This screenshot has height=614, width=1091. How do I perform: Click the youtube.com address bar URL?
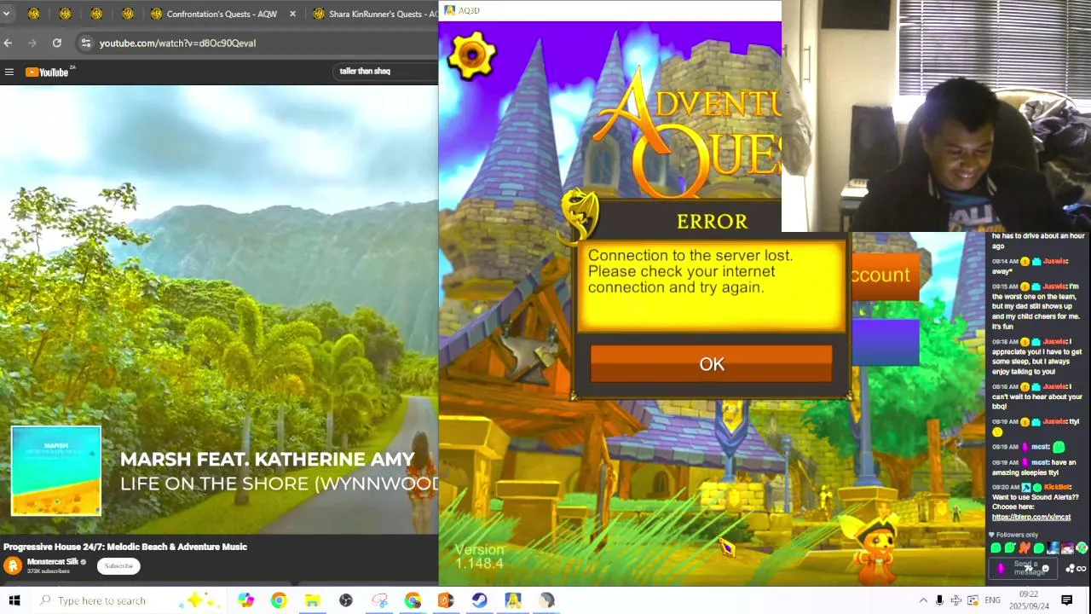tap(177, 43)
